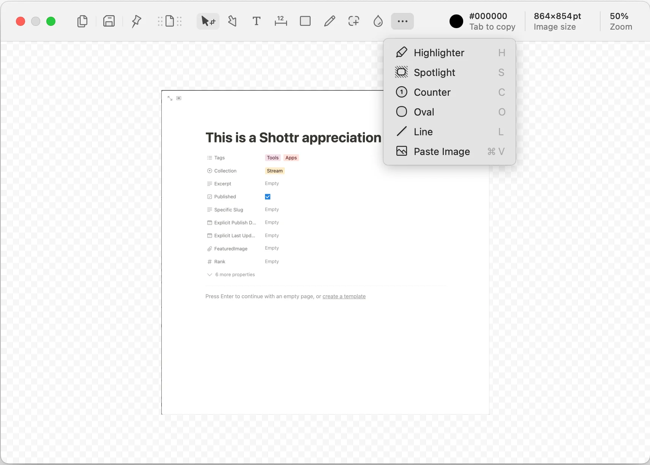The width and height of the screenshot is (650, 465).
Task: Pin the screenshot to the screen
Action: [x=136, y=21]
